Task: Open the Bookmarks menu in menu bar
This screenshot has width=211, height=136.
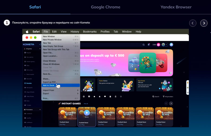Action: click(90, 32)
